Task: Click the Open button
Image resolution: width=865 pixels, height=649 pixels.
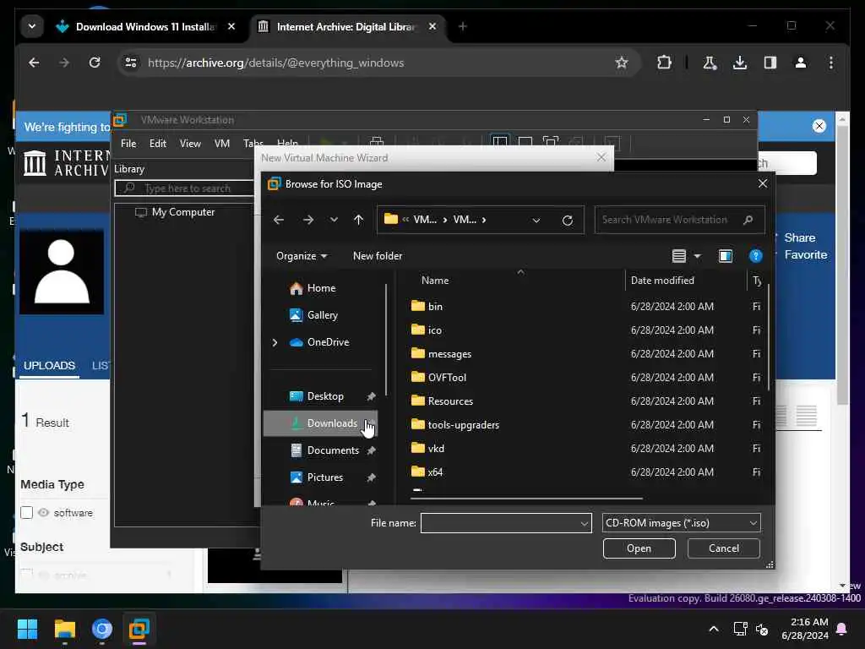Action: (639, 548)
